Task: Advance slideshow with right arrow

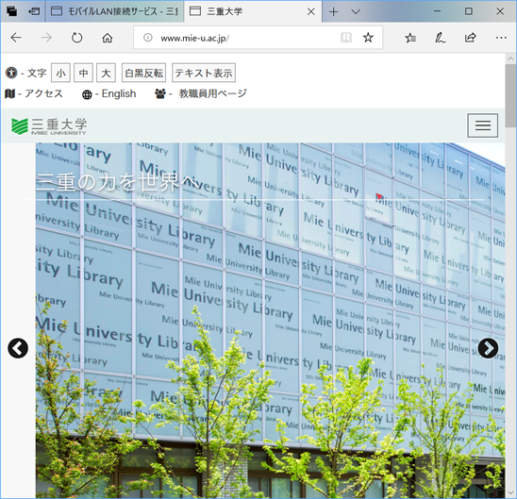Action: (x=488, y=348)
